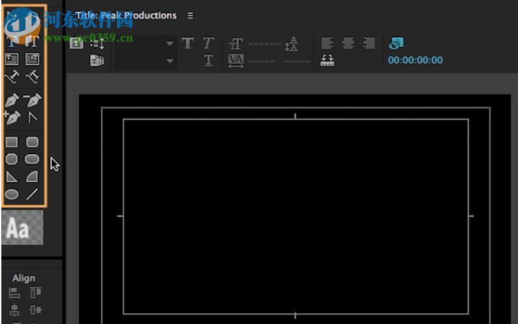
Task: Click the Align vertical center icon
Action: point(36,310)
